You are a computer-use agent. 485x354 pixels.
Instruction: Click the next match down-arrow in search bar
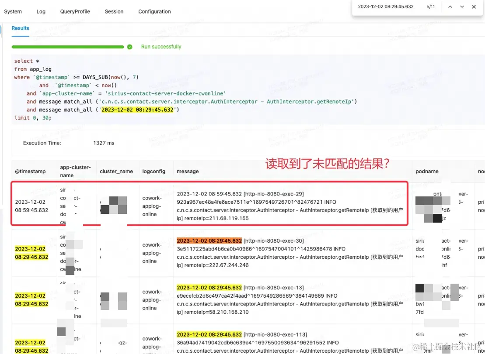(461, 7)
